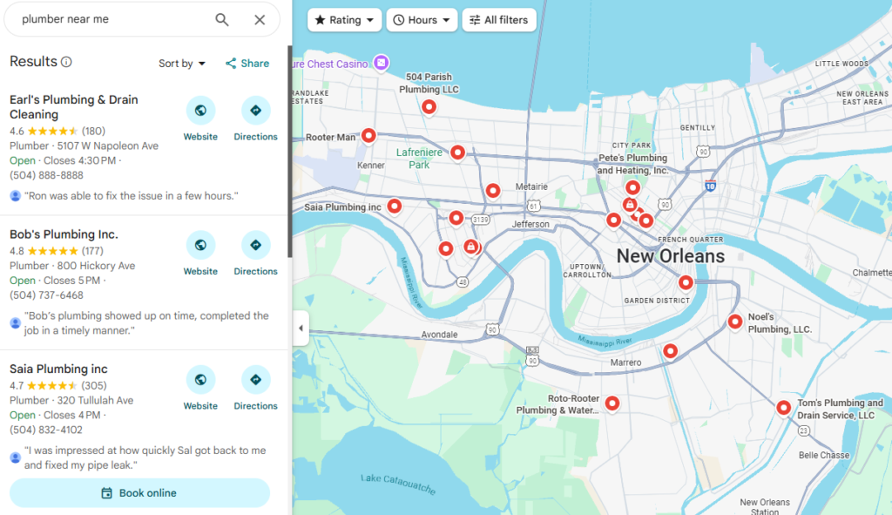Screen dimensions: 892x515
Task: Open the Hours filter dropdown
Action: [422, 20]
